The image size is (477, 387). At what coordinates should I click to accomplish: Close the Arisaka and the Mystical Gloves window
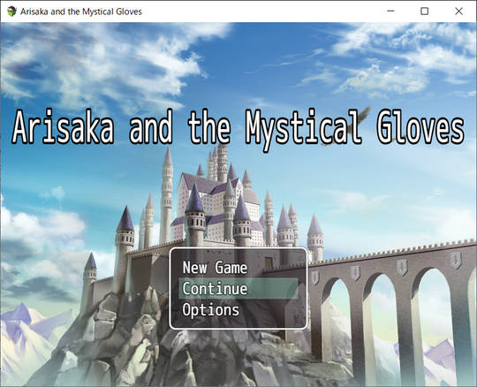[x=458, y=11]
